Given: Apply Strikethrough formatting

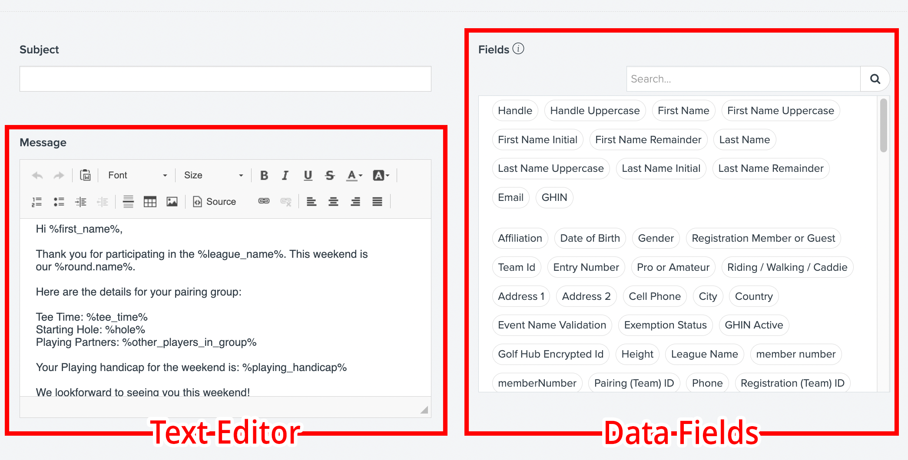Looking at the screenshot, I should 330,175.
